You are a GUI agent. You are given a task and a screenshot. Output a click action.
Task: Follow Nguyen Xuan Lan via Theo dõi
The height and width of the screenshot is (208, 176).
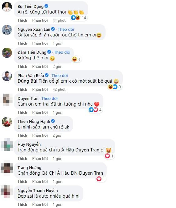(x=66, y=29)
